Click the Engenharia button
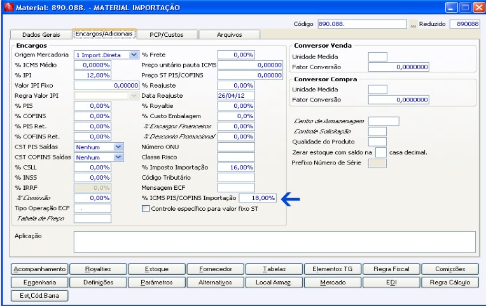Image resolution: width=486 pixels, height=306 pixels. pyautogui.click(x=39, y=283)
